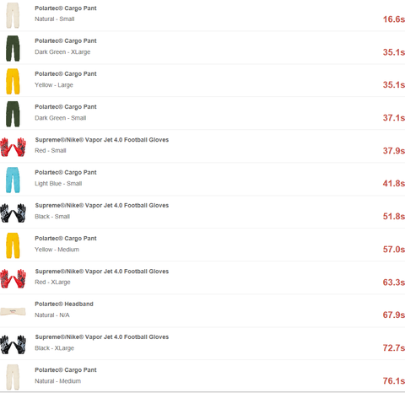Open the Natural Medium cargo pant title
This screenshot has width=405, height=393.
(x=66, y=370)
